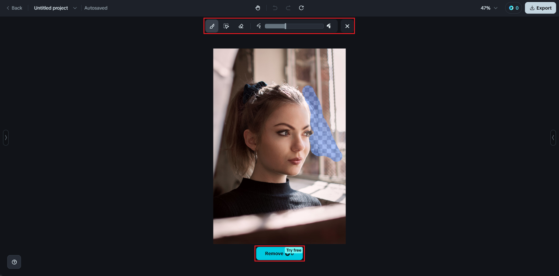Open the Untitled project name dropdown
Viewport: 559px width, 276px height.
coord(55,8)
